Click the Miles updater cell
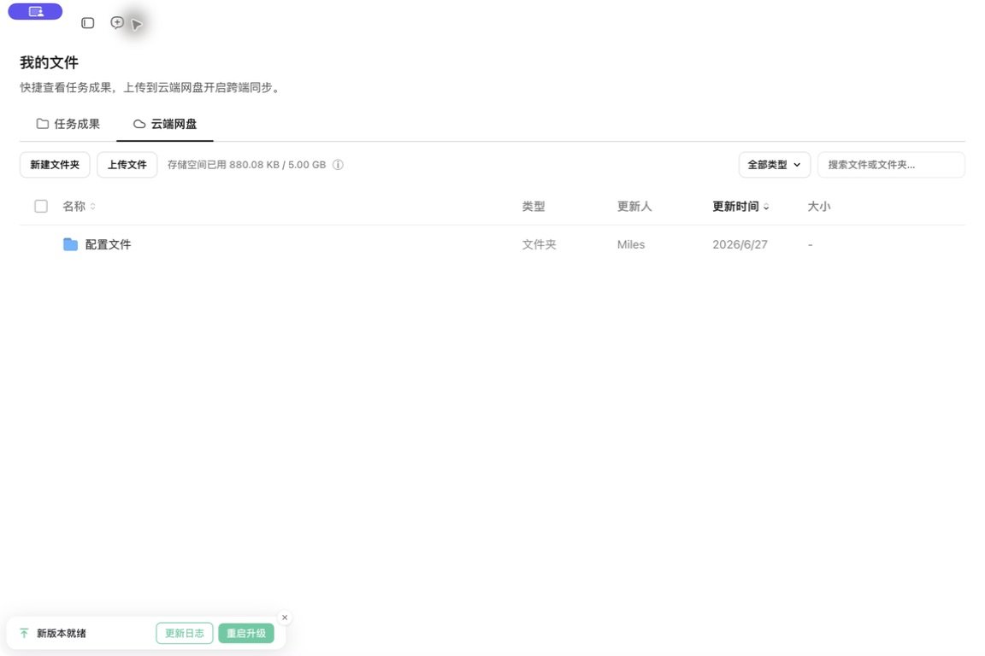Viewport: 985px width, 656px height. [x=631, y=245]
